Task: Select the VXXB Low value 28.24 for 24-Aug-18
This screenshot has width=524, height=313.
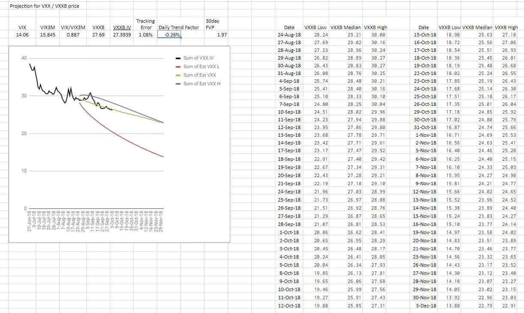Action: click(321, 35)
